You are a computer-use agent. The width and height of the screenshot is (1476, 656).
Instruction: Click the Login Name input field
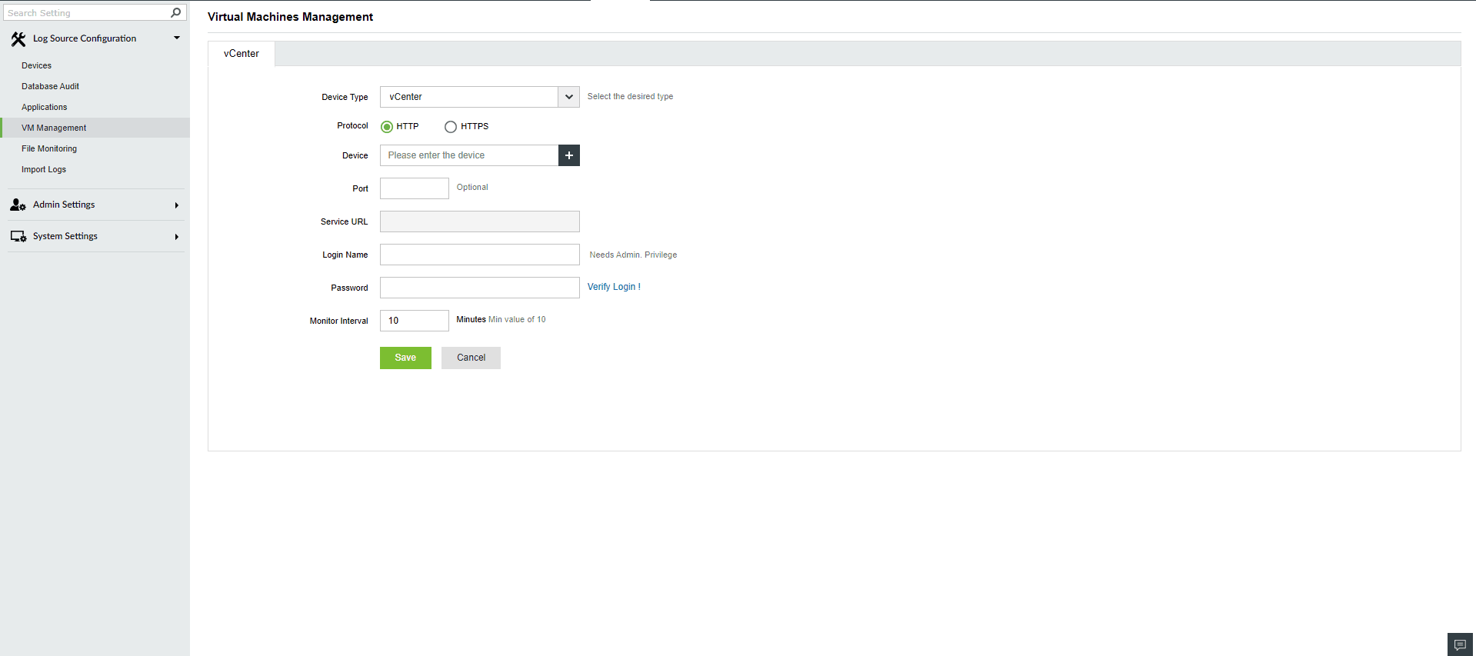pos(480,255)
